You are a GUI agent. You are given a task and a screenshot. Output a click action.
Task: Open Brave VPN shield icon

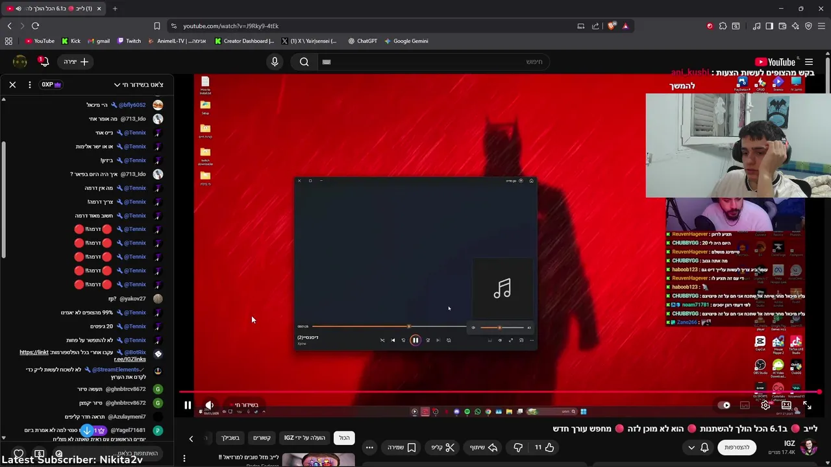(808, 26)
